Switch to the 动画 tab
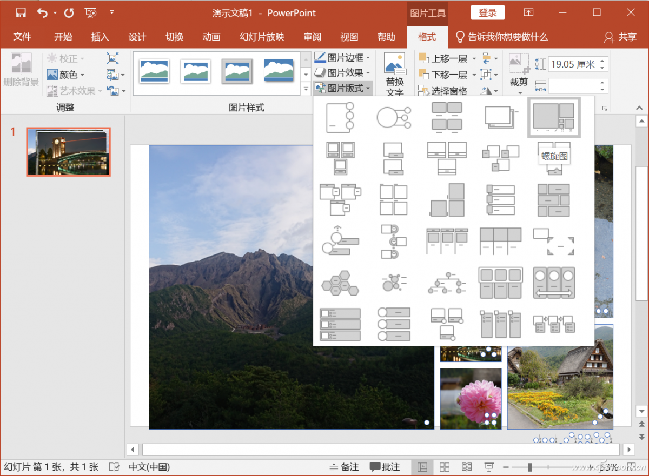Image resolution: width=649 pixels, height=476 pixels. click(x=211, y=37)
